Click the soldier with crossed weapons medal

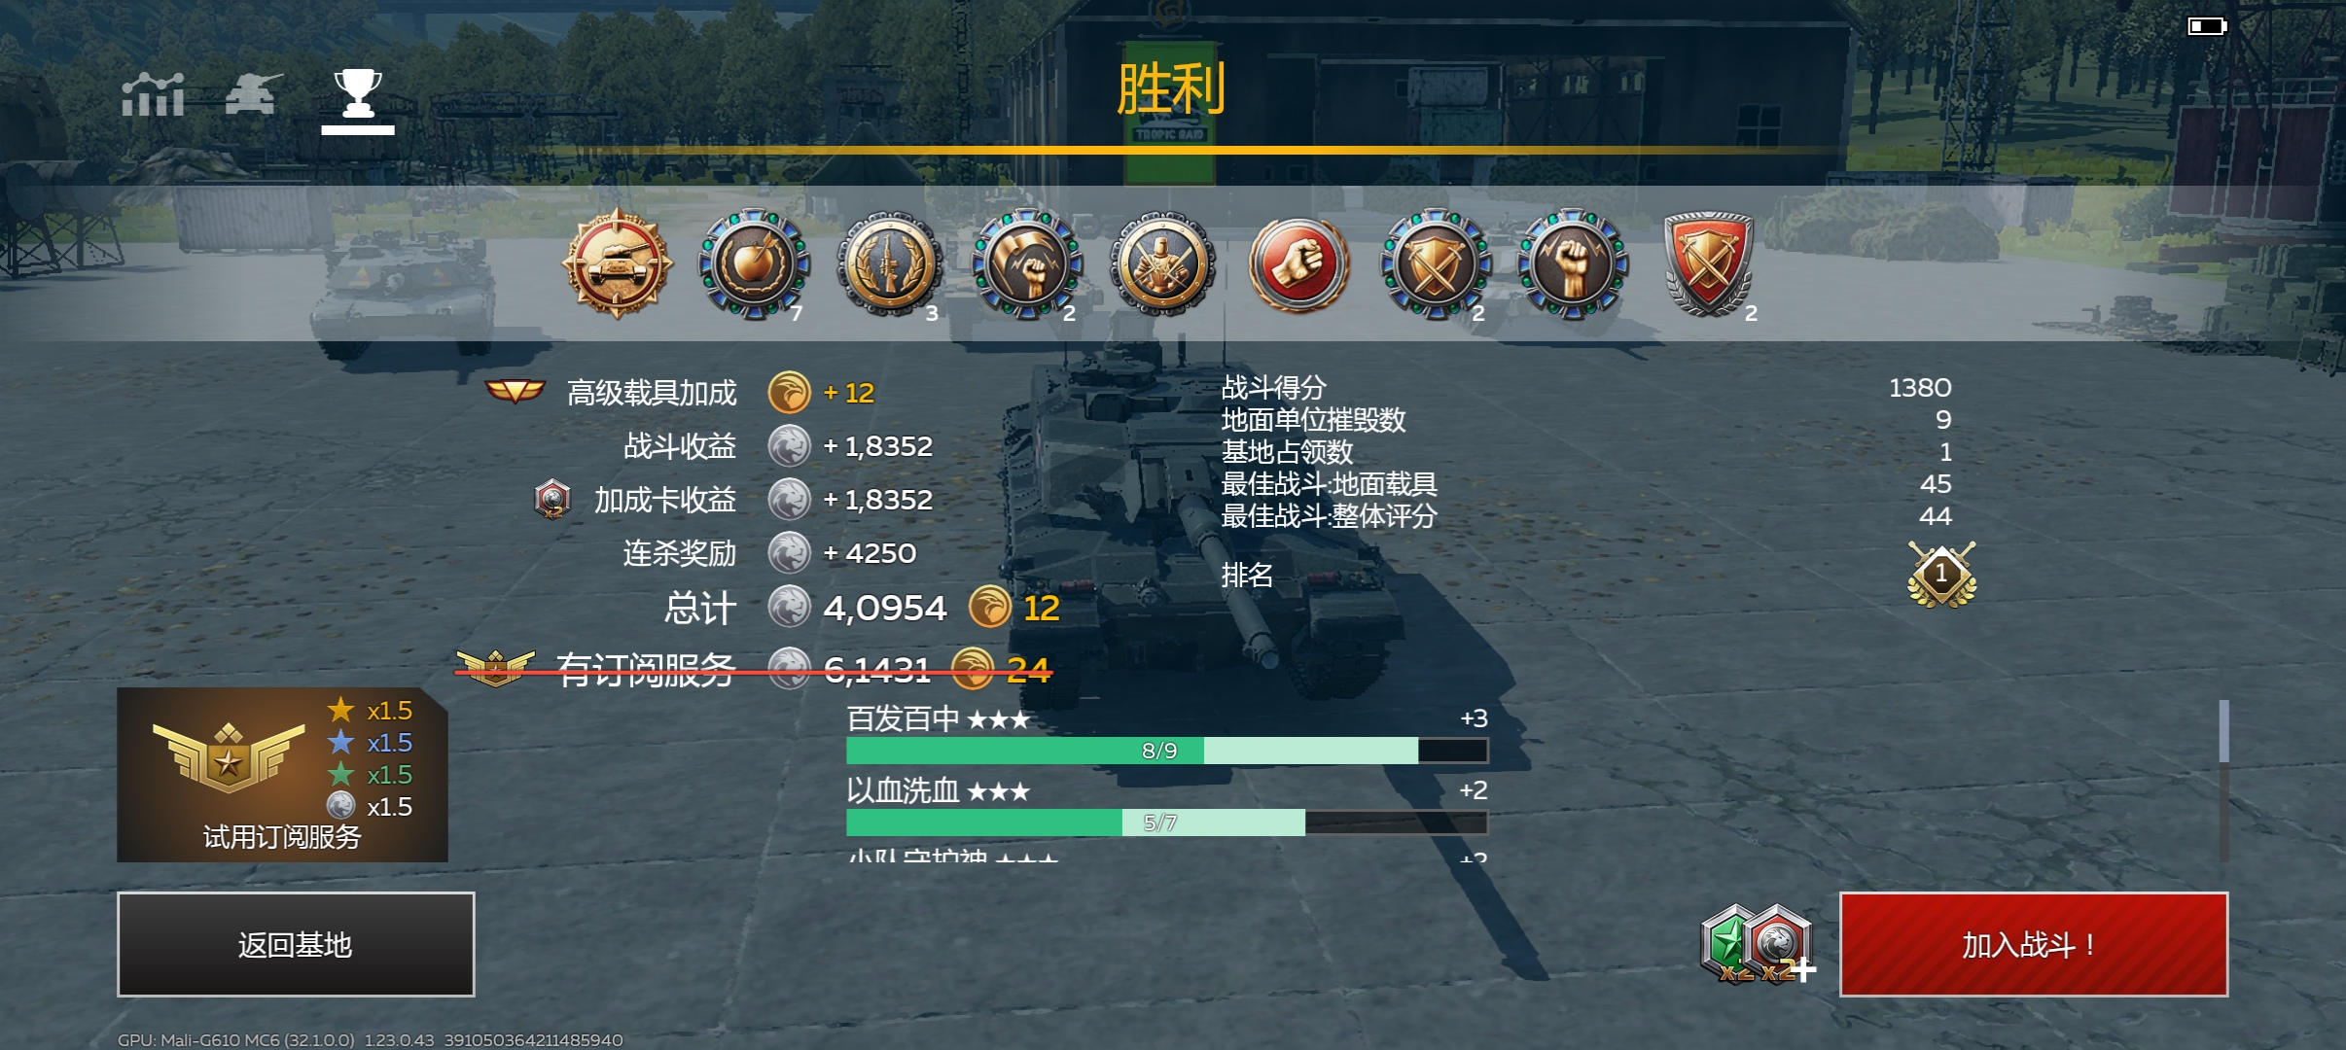pyautogui.click(x=1163, y=263)
